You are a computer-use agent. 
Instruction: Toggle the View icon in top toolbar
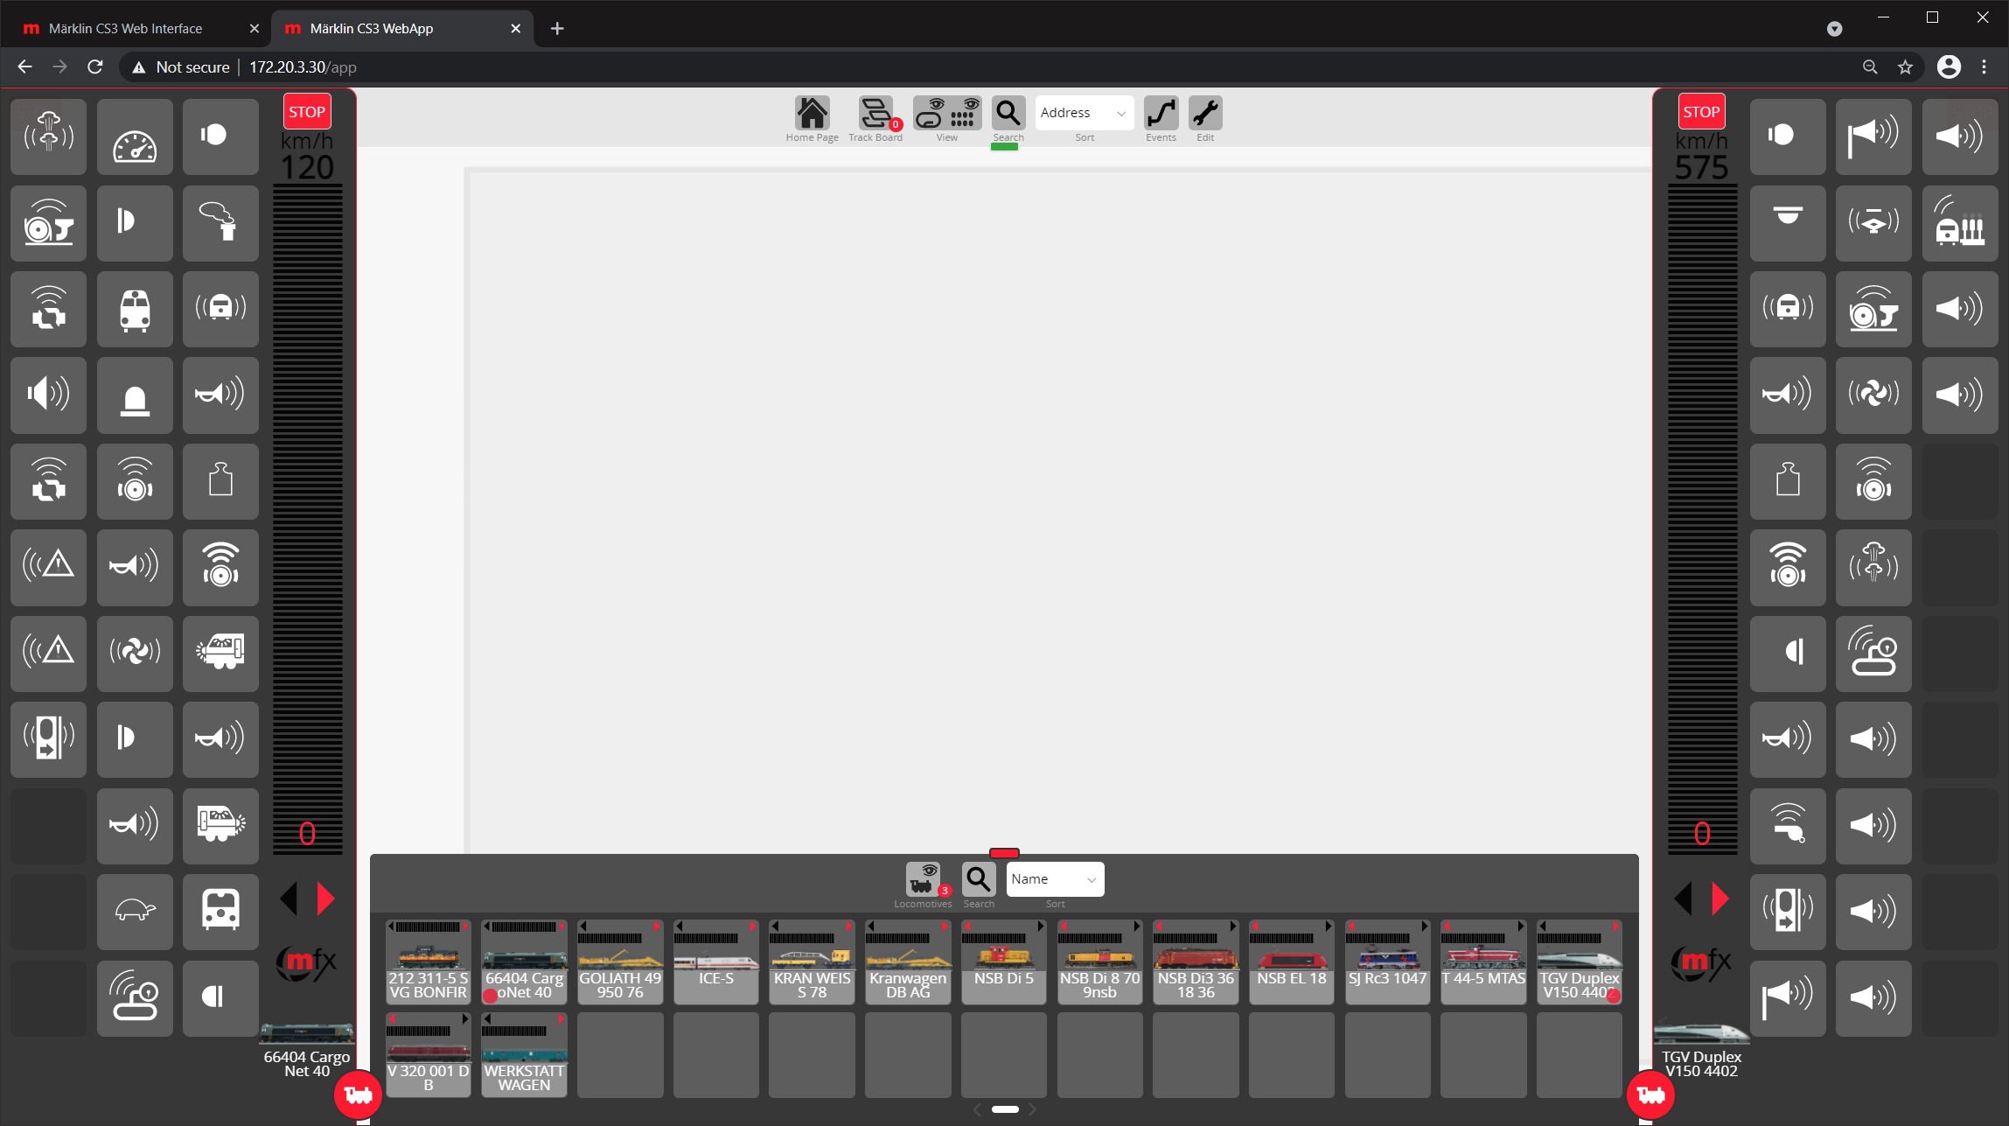click(x=947, y=114)
